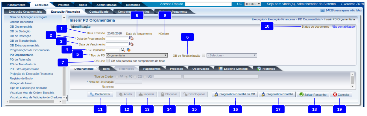This screenshot has height=116, width=367.
Task: Select the PF radio for Tipo de Credor
Action: [117, 77]
